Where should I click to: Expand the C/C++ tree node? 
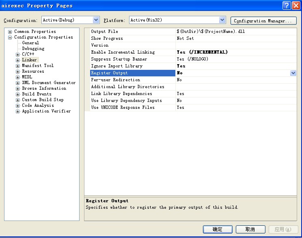click(17, 54)
